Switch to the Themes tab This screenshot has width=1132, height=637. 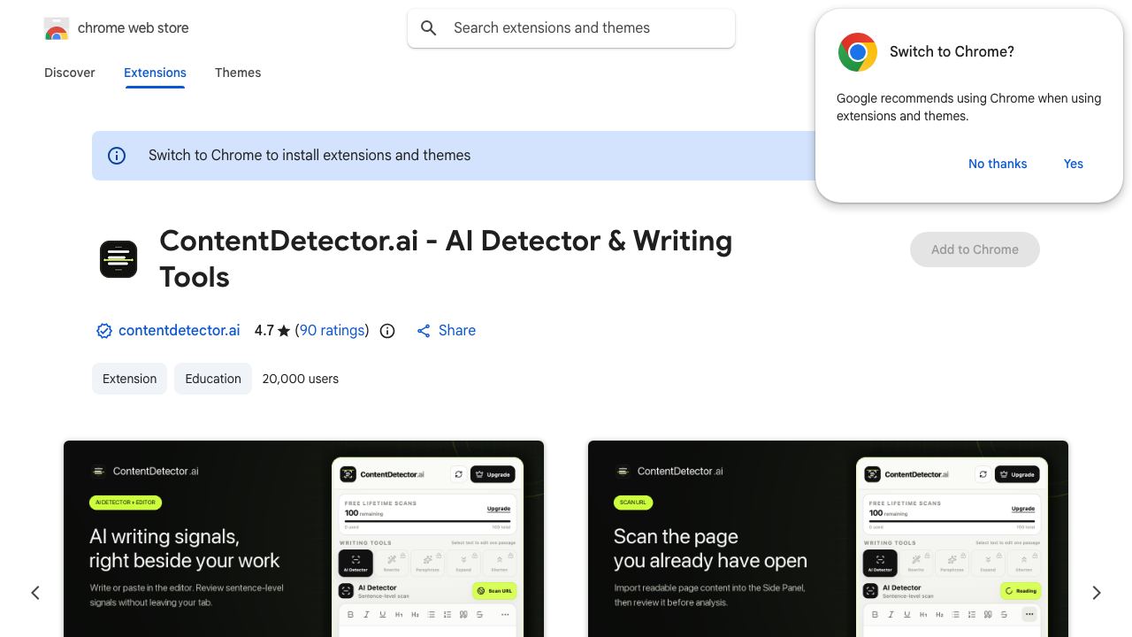coord(238,73)
